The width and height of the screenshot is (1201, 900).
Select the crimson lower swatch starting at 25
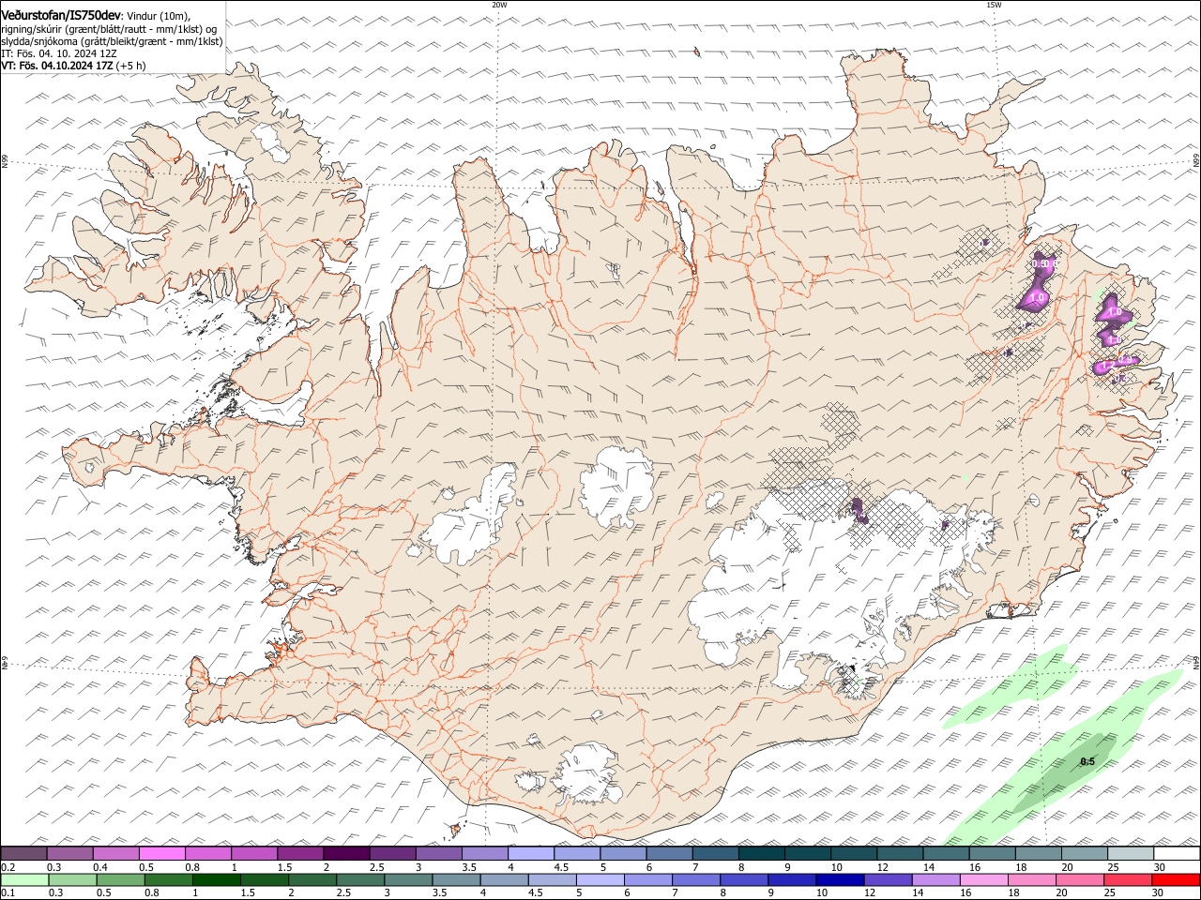coord(1127,880)
